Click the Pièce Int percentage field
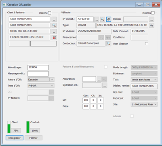 tap(101, 106)
